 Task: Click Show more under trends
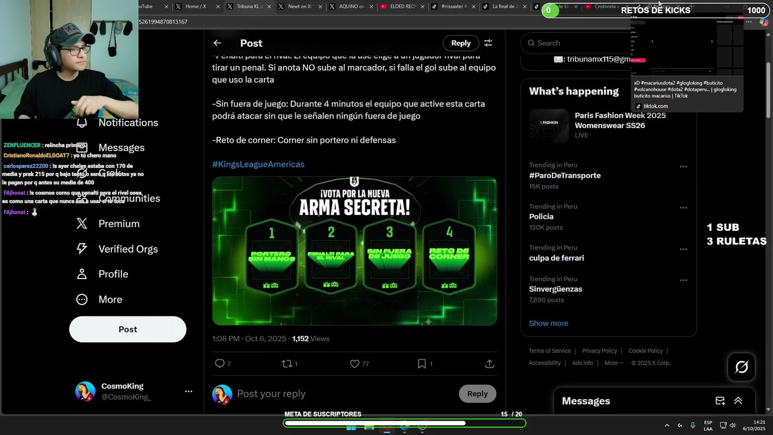(548, 323)
